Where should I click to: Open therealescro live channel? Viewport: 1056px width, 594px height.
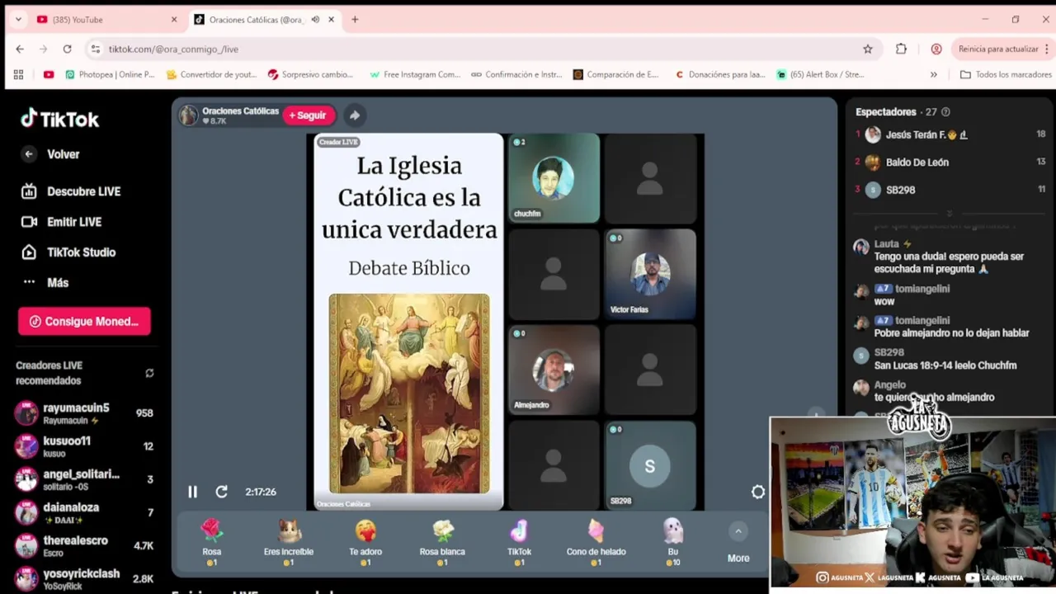[84, 545]
